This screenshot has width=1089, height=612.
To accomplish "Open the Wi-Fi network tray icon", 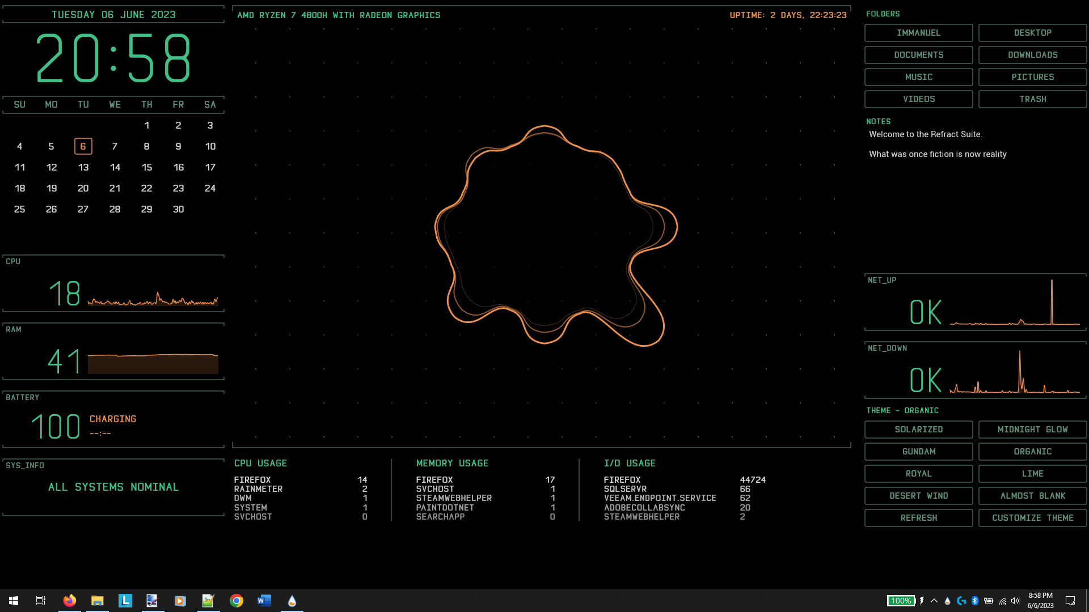I will 1002,601.
